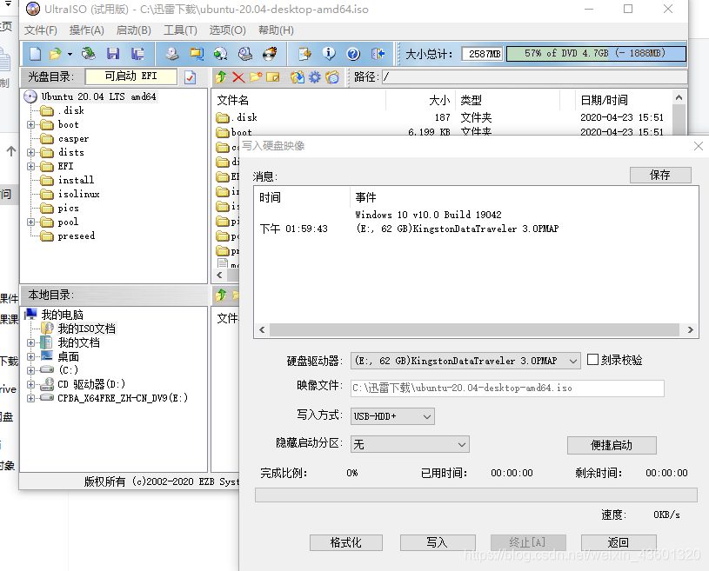The image size is (709, 571).
Task: Select the casper folder in image tree
Action: pos(73,139)
